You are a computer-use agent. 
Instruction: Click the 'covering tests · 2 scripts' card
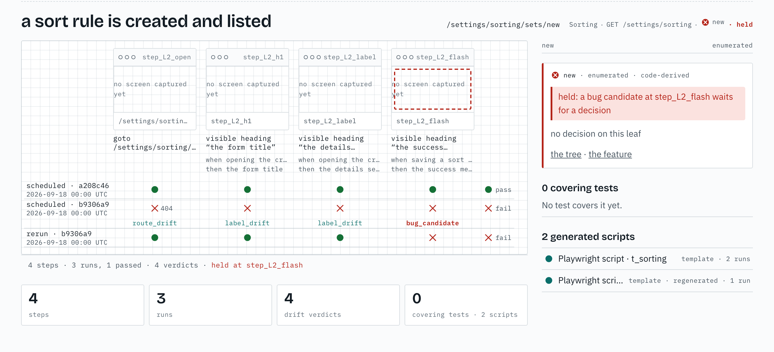[x=466, y=305]
